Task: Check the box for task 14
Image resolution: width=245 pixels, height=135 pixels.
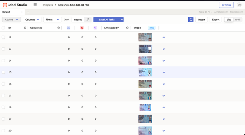Action: 3,61
